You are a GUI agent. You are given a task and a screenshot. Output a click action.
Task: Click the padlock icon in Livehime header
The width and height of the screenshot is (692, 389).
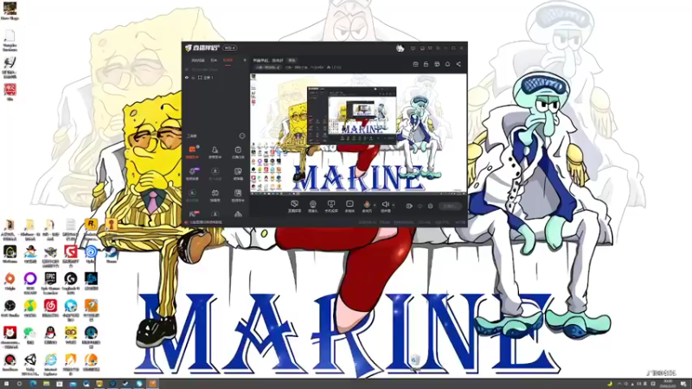[426, 64]
